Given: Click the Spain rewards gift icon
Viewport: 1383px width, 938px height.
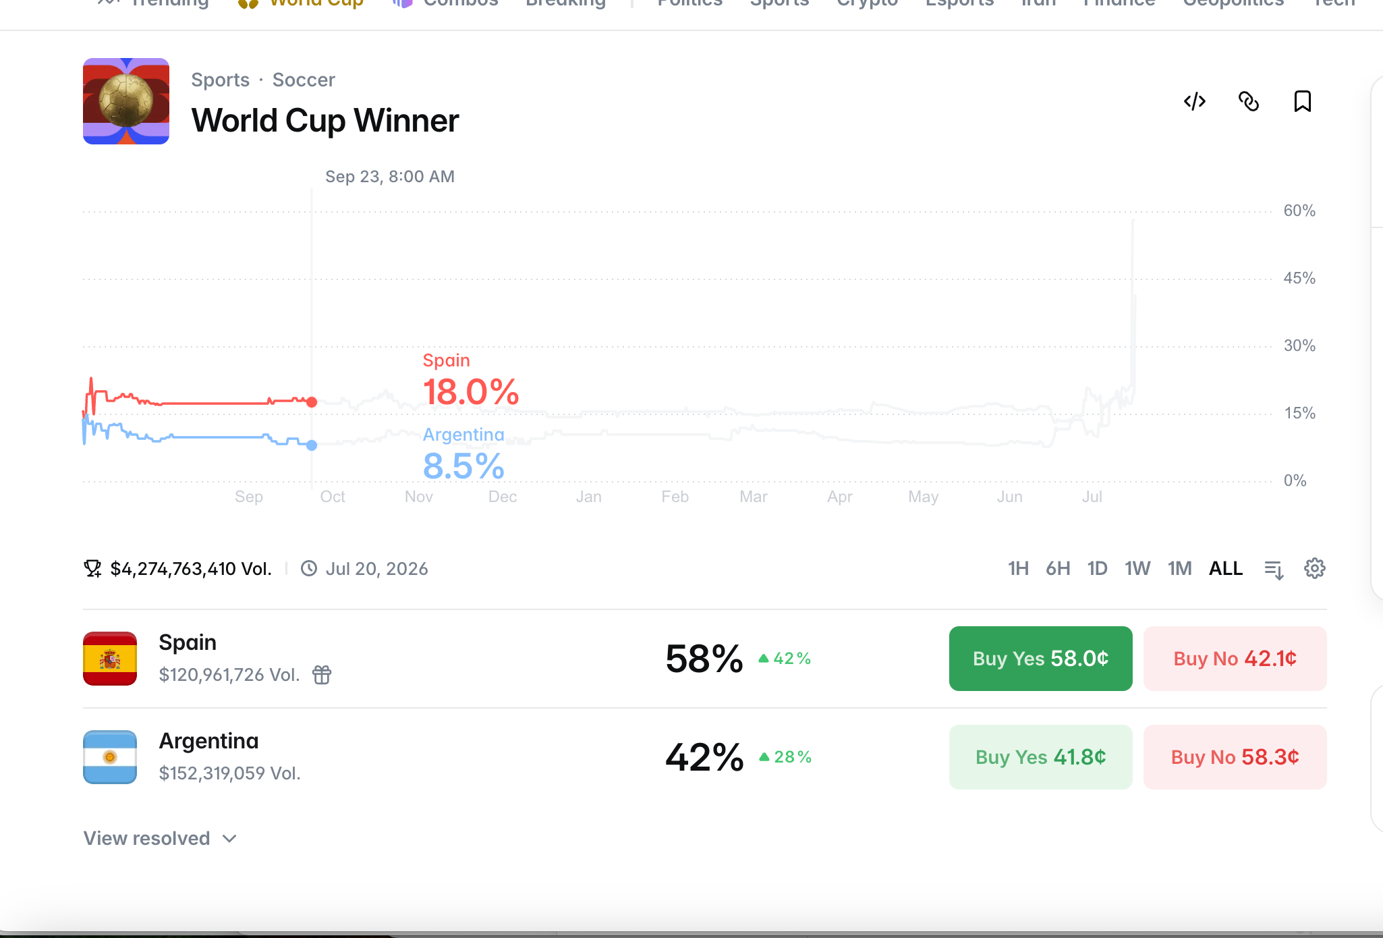Looking at the screenshot, I should [x=322, y=674].
